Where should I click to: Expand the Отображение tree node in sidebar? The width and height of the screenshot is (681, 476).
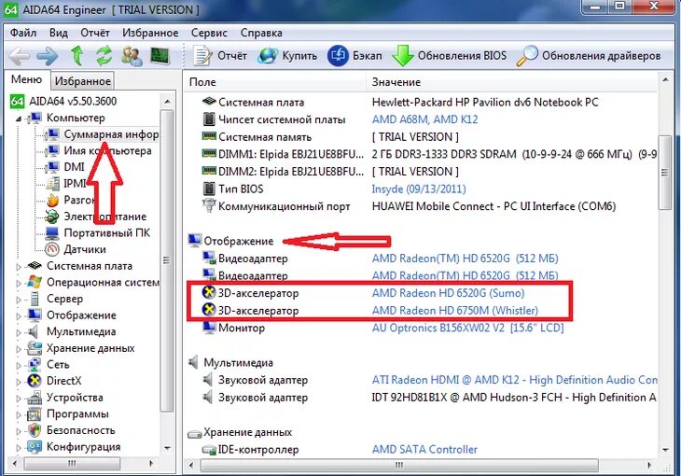(19, 316)
